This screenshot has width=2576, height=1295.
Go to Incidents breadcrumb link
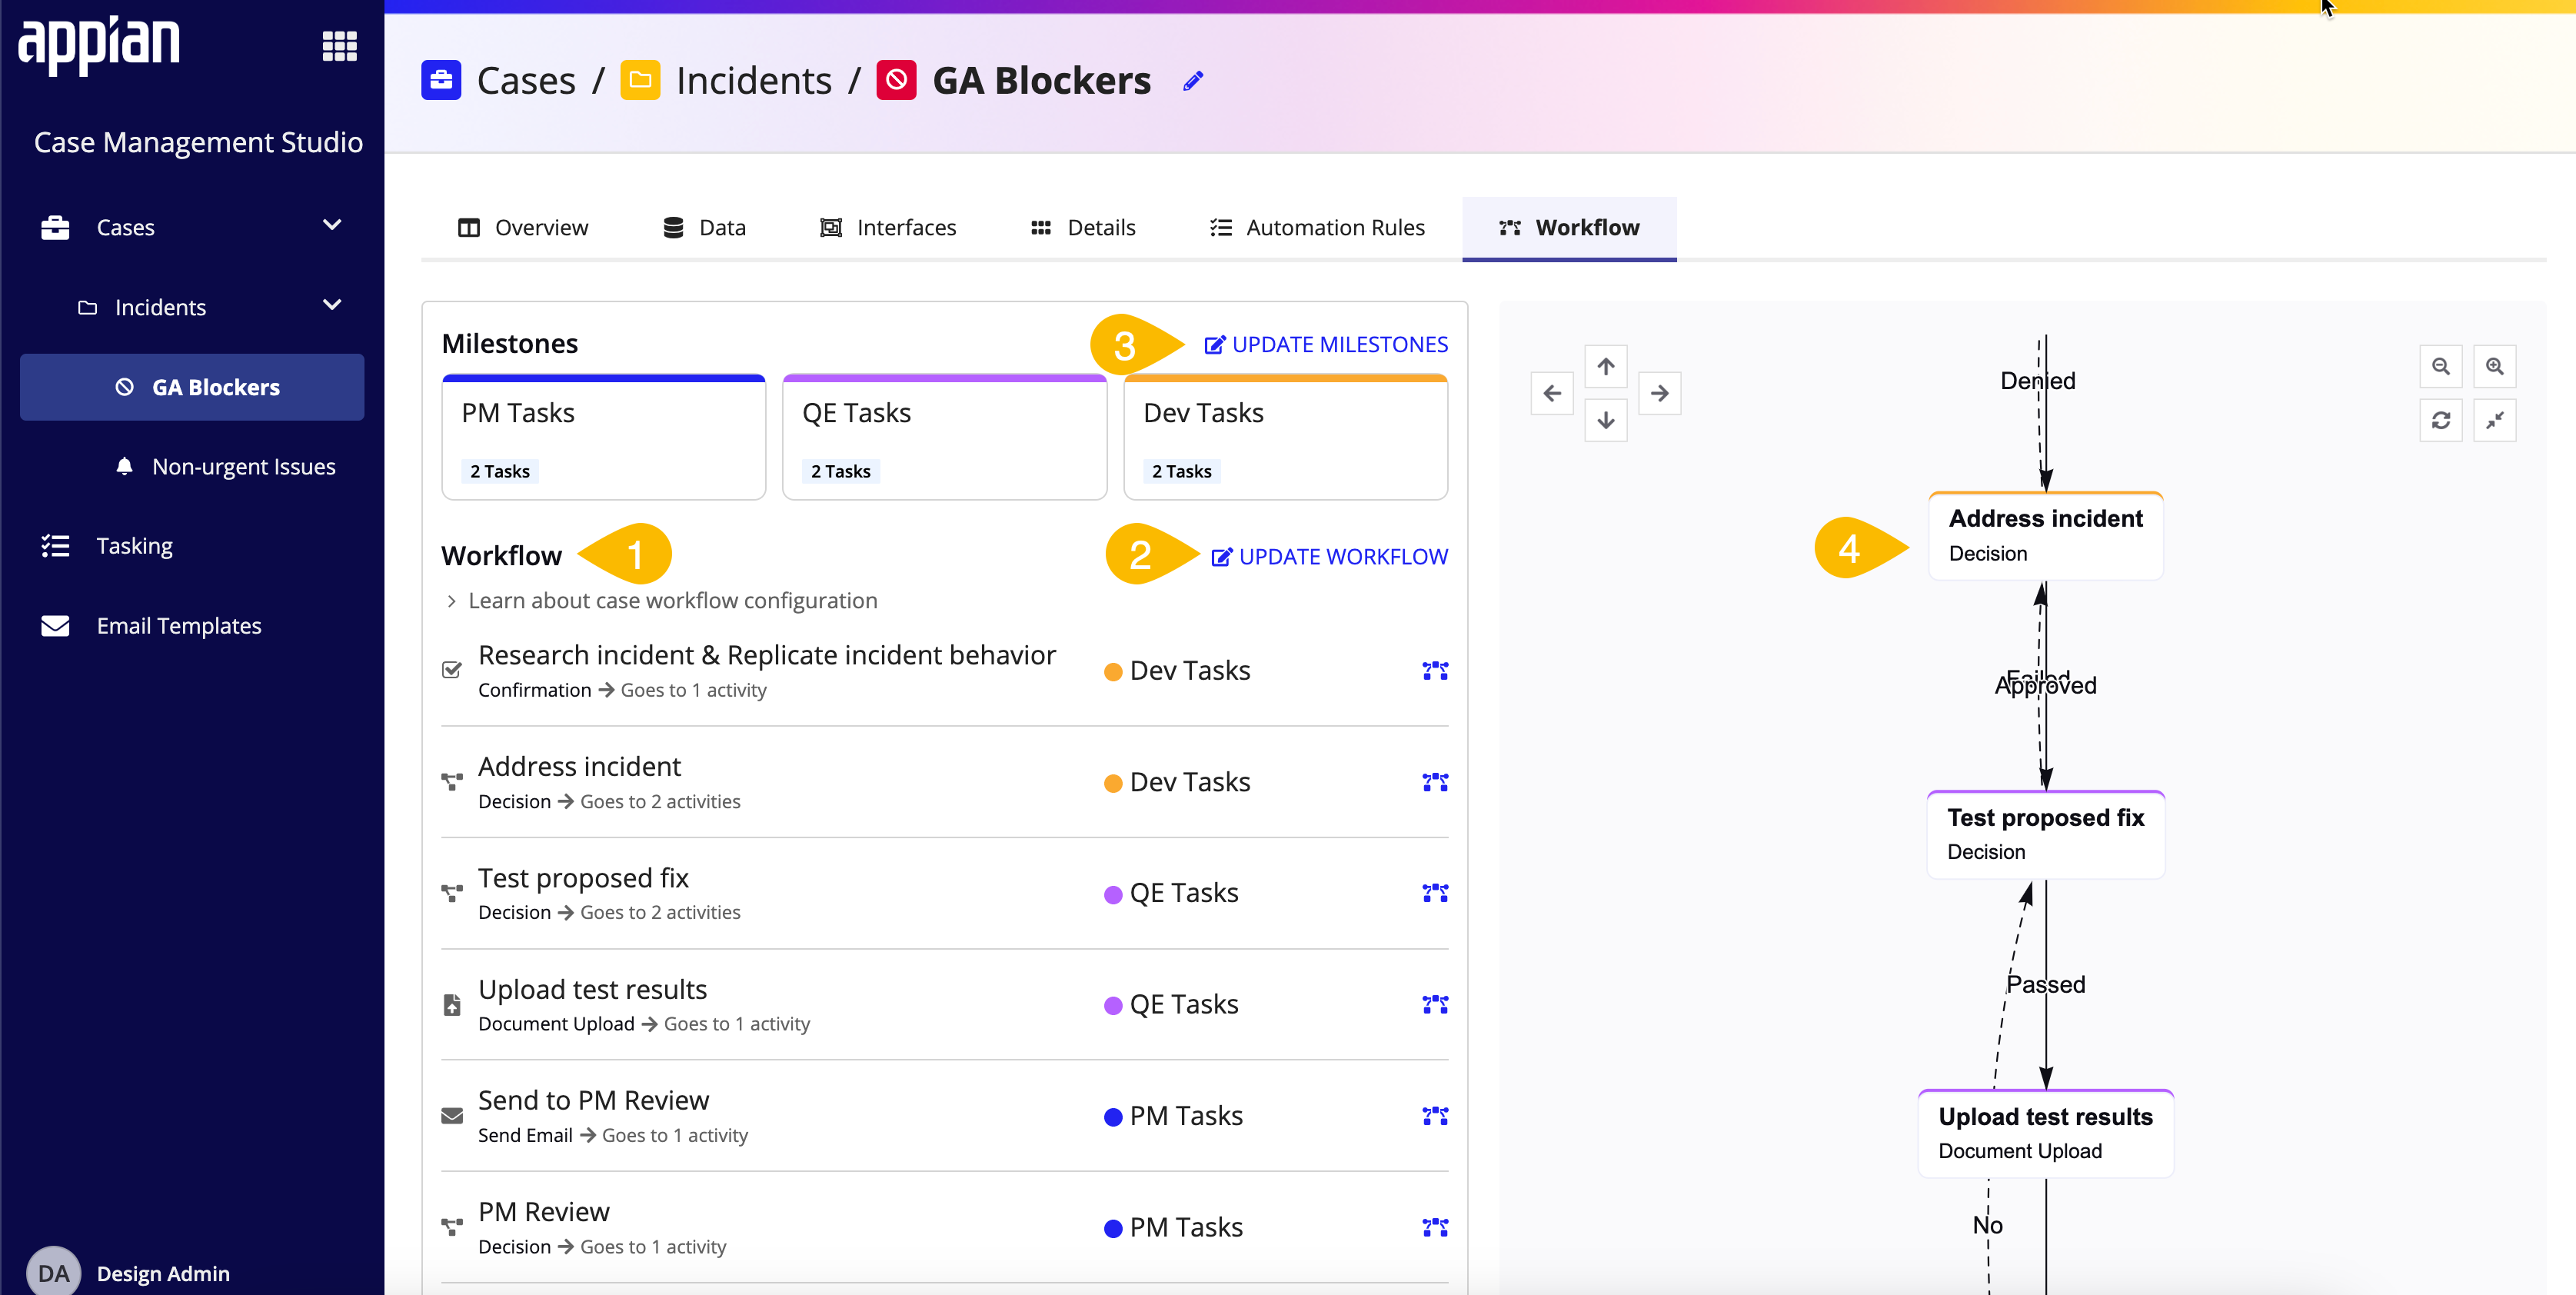tap(754, 80)
